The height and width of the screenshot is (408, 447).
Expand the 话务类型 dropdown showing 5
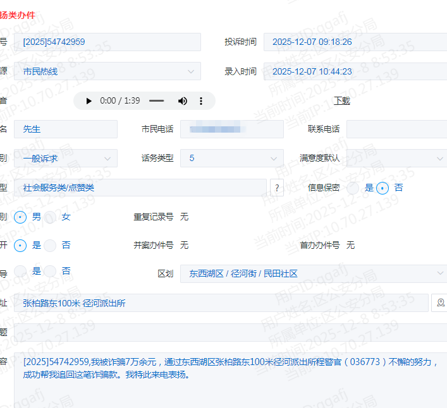click(x=231, y=158)
